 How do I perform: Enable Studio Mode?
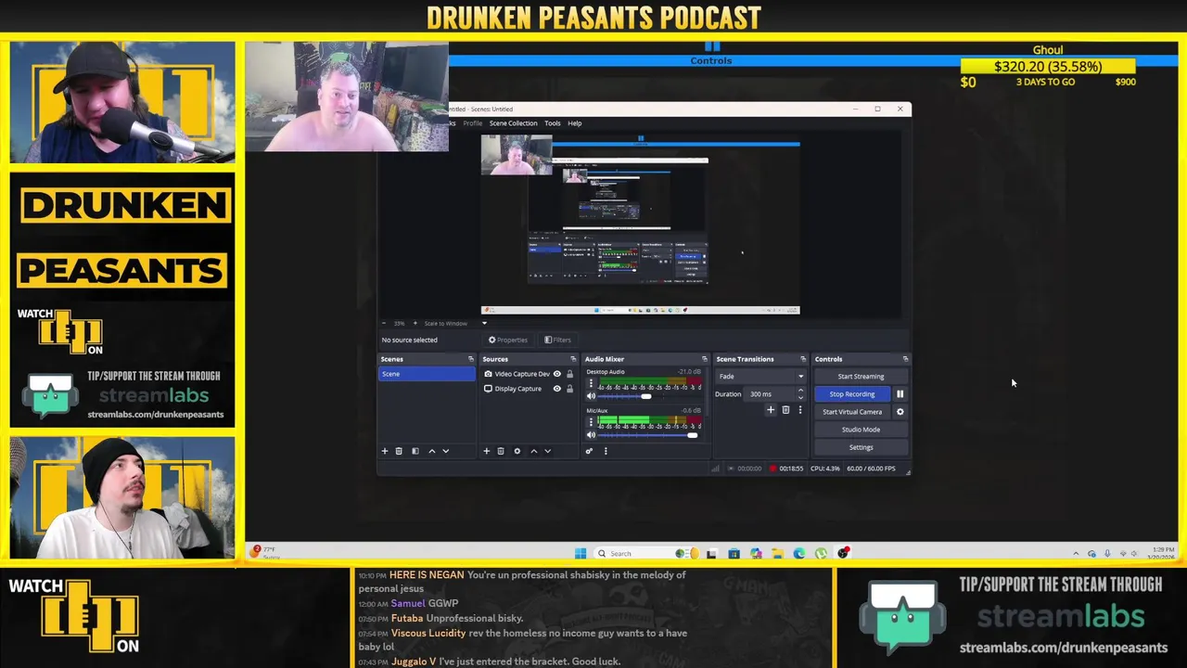coord(861,430)
